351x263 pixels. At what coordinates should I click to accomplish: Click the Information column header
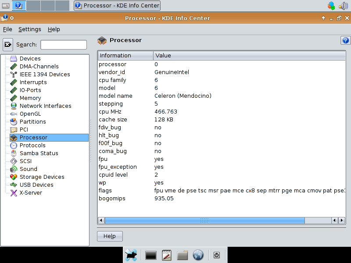point(125,56)
